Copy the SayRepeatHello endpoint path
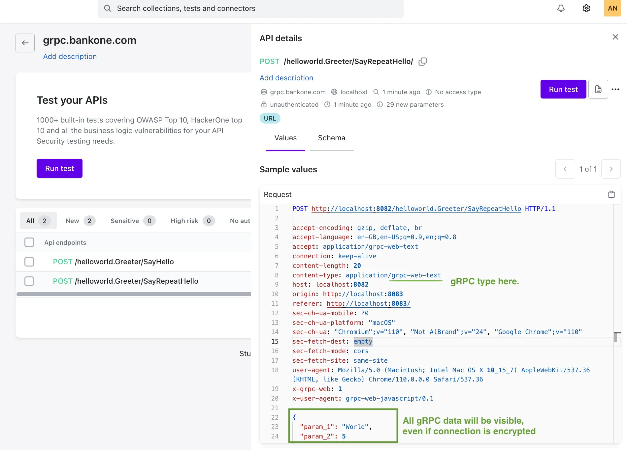 tap(423, 62)
